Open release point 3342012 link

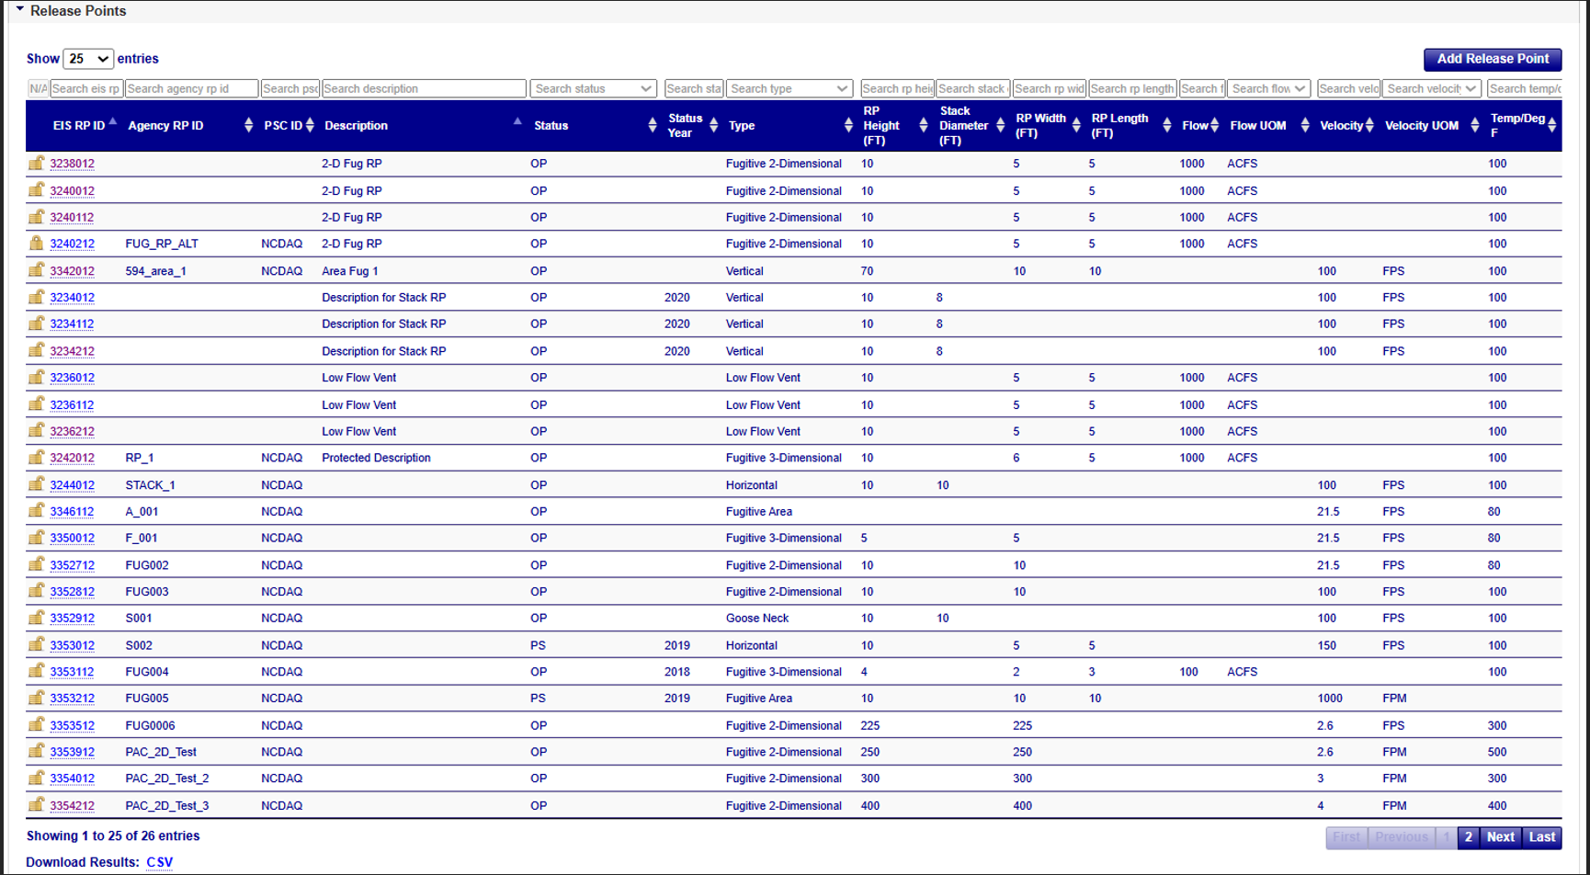[72, 271]
